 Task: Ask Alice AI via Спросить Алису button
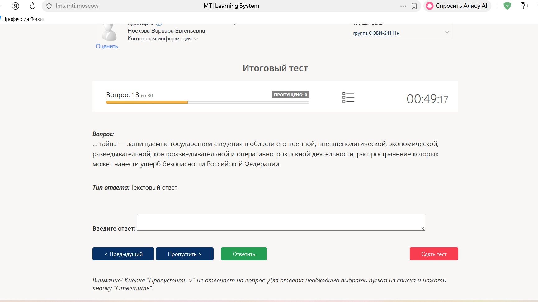[457, 6]
